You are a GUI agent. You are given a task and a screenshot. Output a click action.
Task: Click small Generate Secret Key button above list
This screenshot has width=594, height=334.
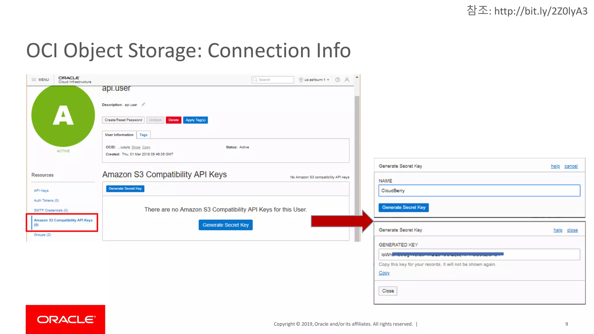pos(125,188)
